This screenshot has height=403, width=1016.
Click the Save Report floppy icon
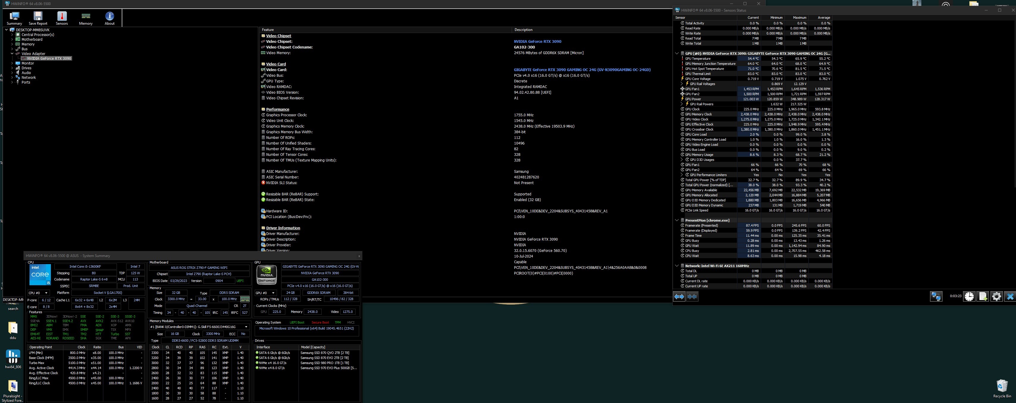tap(38, 18)
